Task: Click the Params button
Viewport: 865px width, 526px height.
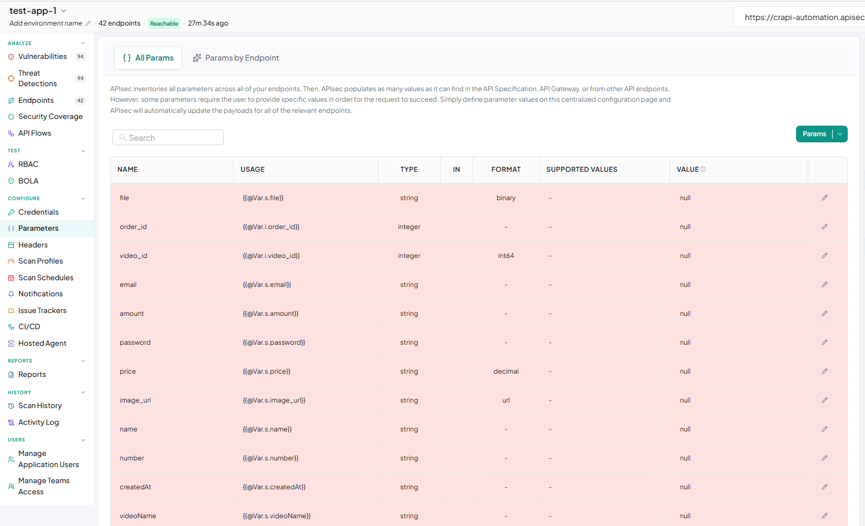Action: click(x=814, y=134)
